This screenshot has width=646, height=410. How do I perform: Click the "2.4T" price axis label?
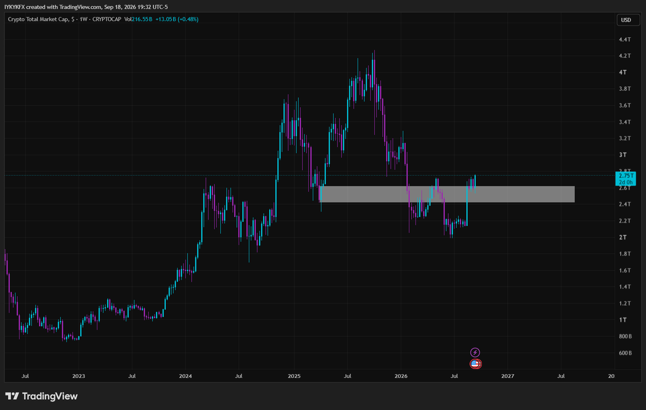625,204
